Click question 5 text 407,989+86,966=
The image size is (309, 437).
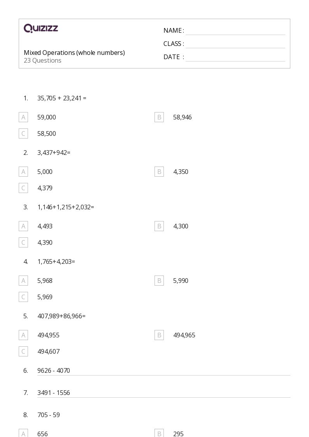[61, 316]
